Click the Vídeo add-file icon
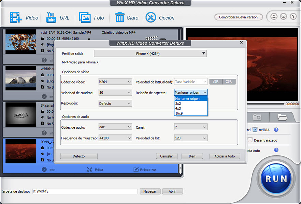 pyautogui.click(x=16, y=17)
